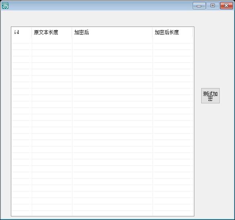The image size is (235, 220).
Task: Click divider between 原文本长度 and 加密后 headers
Action: [72, 32]
